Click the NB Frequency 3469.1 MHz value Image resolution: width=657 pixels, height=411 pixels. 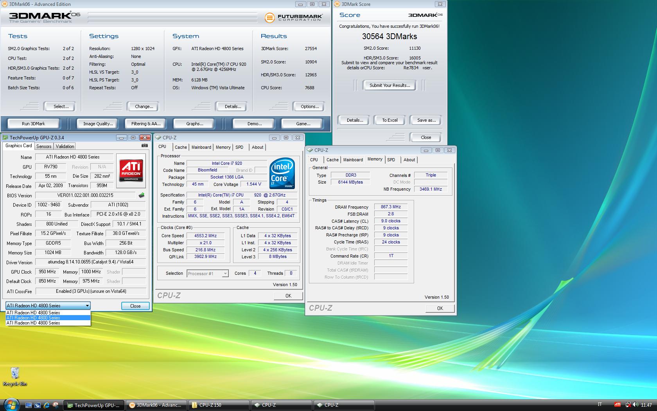pyautogui.click(x=431, y=189)
